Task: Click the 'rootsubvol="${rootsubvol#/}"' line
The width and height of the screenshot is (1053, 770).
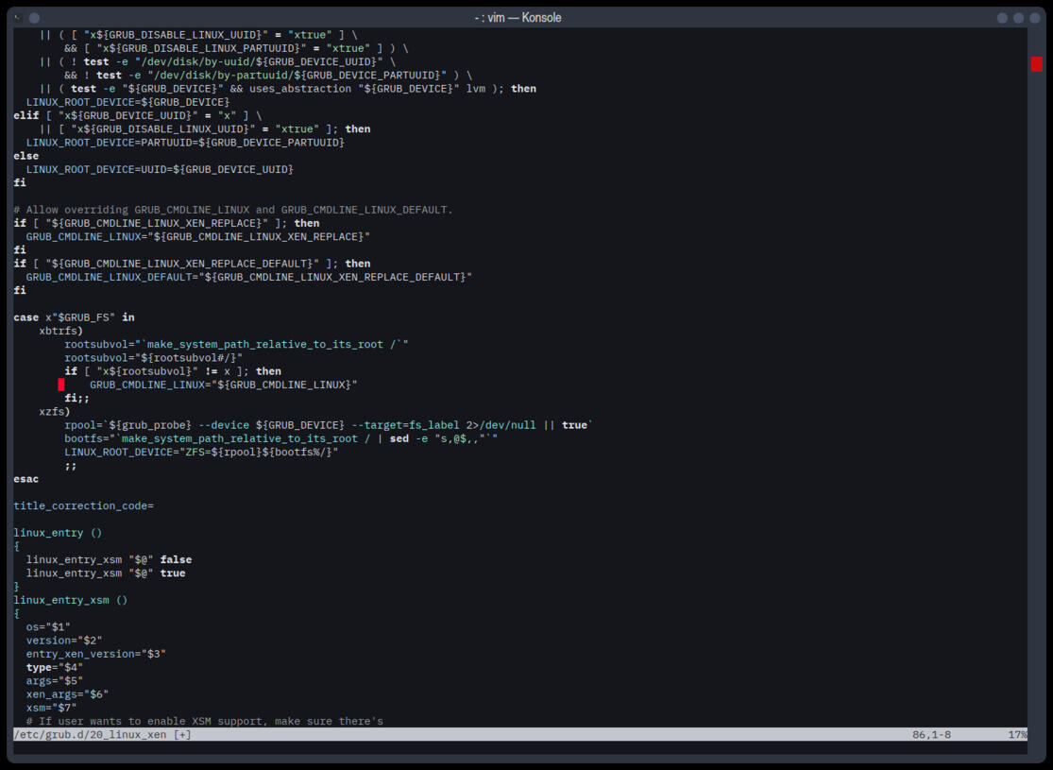Action: coord(154,357)
